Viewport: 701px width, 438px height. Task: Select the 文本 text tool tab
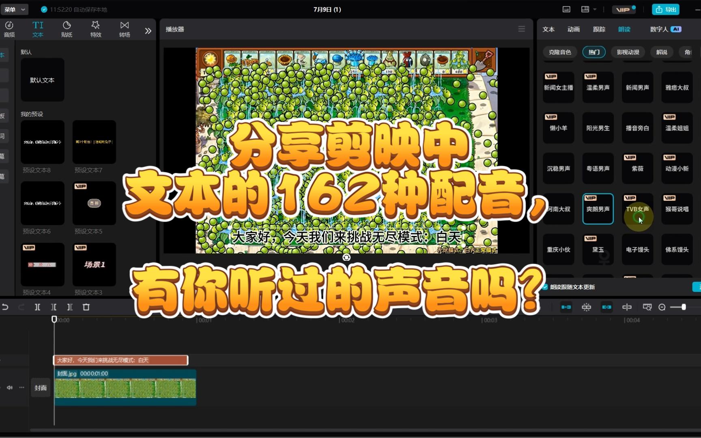click(x=38, y=29)
